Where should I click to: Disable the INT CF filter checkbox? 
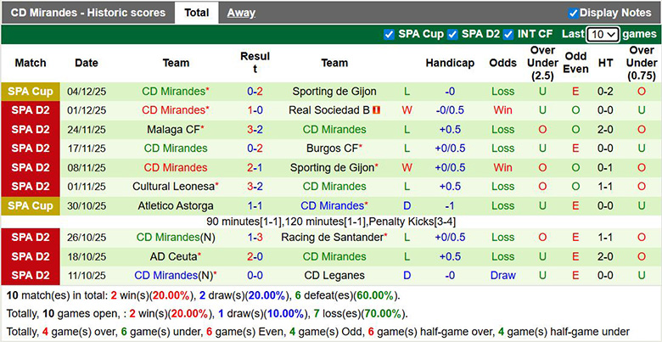click(508, 34)
